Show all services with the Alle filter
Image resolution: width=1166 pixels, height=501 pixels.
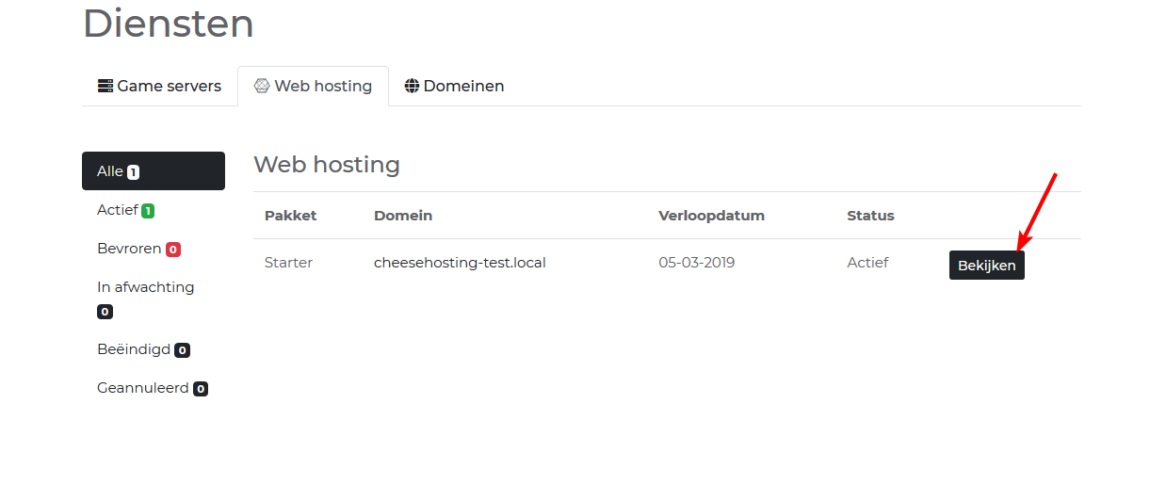pyautogui.click(x=110, y=171)
